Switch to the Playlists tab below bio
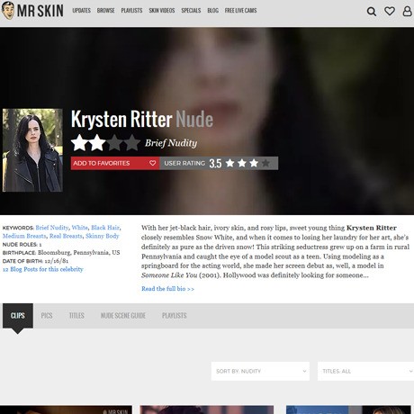The width and height of the screenshot is (414, 414). (175, 316)
